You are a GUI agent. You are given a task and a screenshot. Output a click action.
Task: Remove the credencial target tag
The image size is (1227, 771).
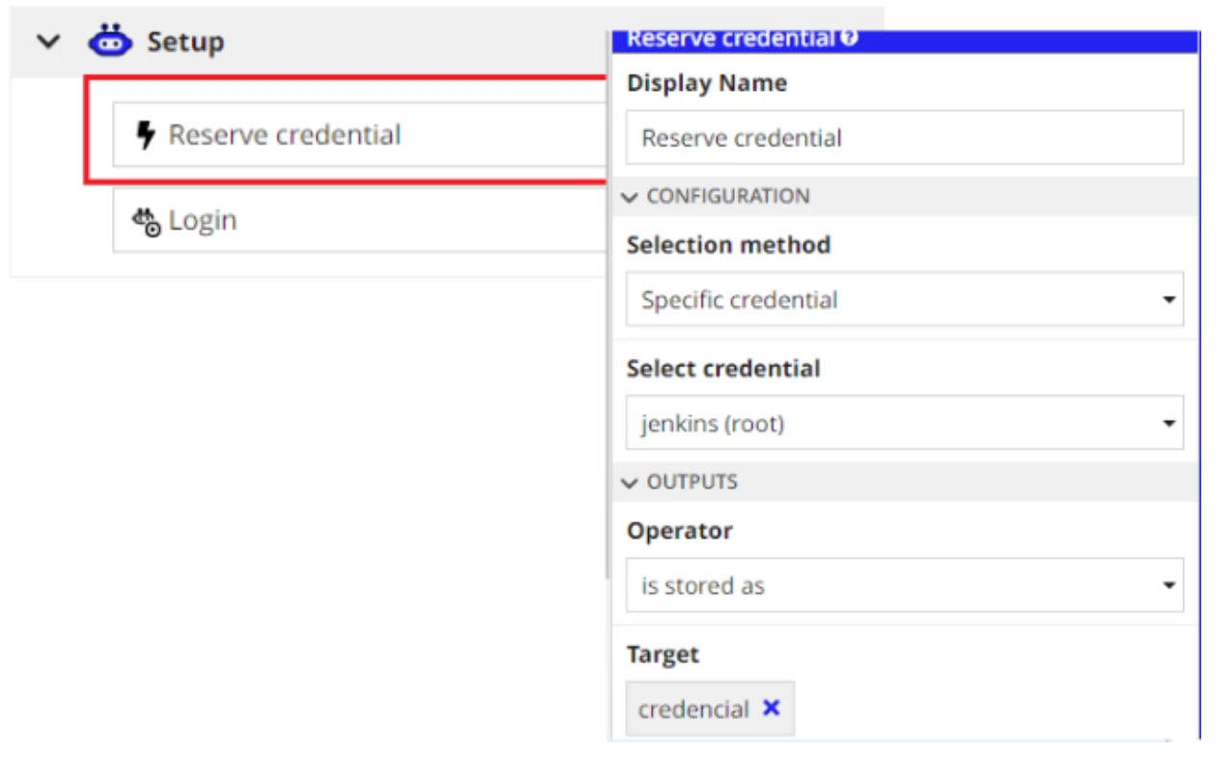[x=771, y=708]
